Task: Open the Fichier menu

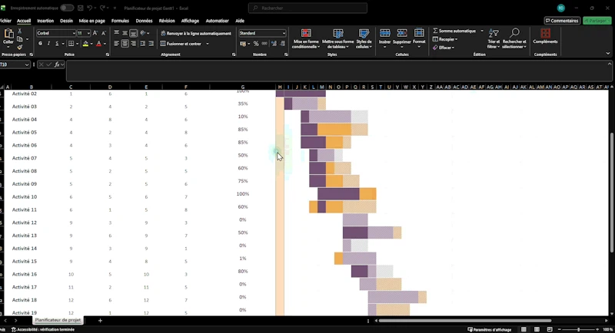Action: point(5,21)
